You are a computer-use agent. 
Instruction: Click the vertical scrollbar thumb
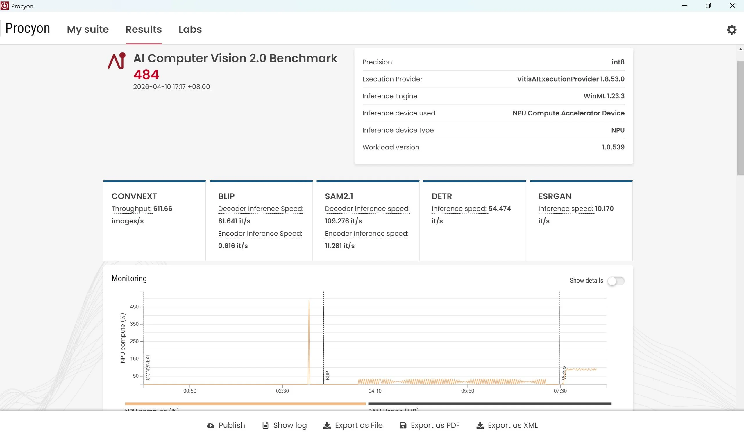[740, 118]
